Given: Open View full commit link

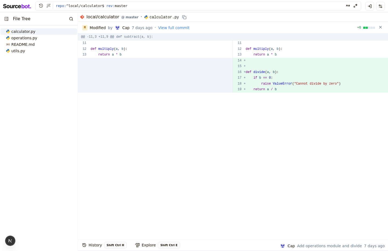Looking at the screenshot, I should click(174, 28).
